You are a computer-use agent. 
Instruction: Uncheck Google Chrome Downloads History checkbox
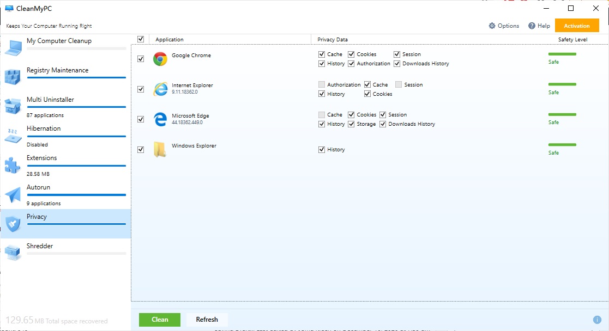click(x=397, y=64)
